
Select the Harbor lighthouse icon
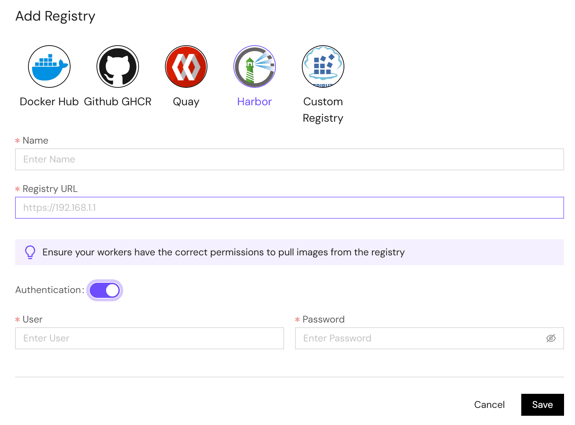coord(255,66)
